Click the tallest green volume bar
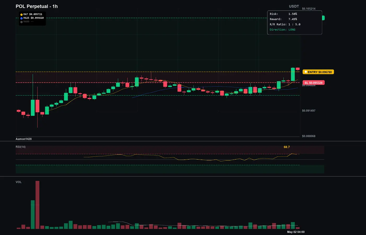 point(33,215)
